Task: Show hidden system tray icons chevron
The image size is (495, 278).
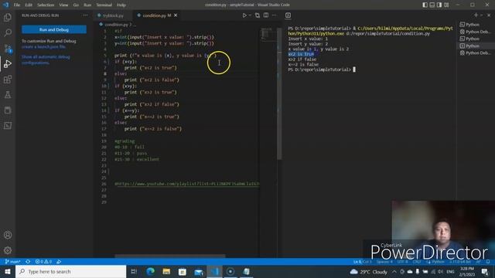Action: point(394,271)
